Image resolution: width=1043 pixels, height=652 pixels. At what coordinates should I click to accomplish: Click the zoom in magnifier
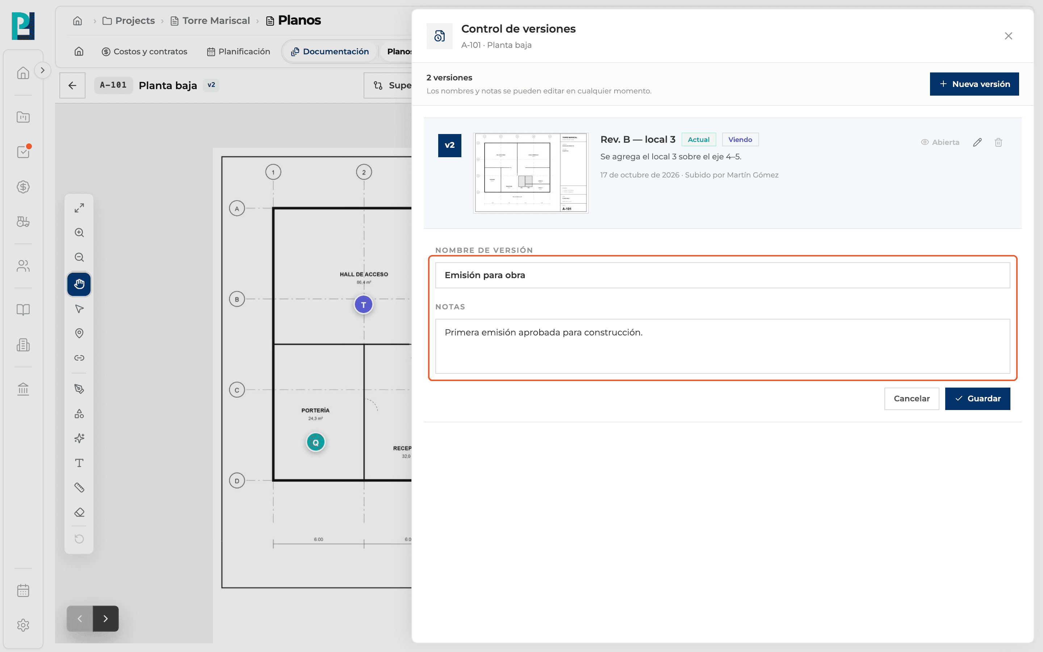(79, 233)
